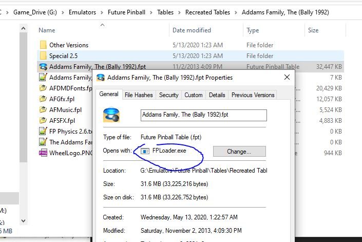Viewport: 362px width, 242px height.
Task: Click the navigation pane scroll up arrow
Action: tap(23, 28)
